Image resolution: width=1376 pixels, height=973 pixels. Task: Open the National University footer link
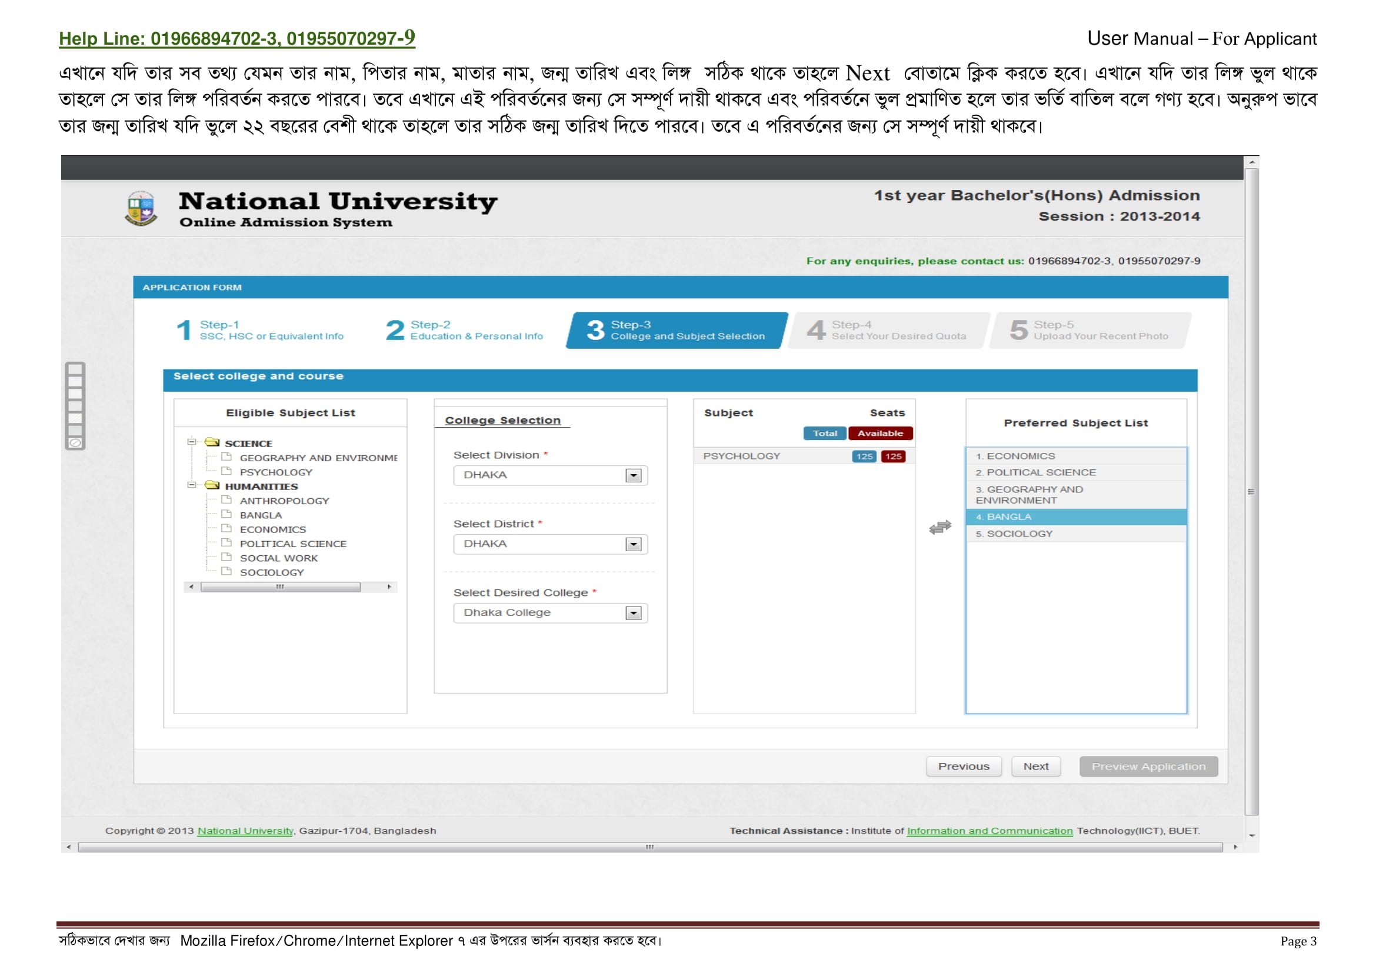tap(245, 831)
